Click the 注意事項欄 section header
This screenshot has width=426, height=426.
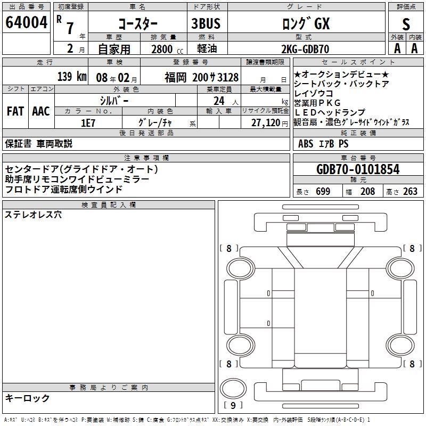tap(146, 158)
